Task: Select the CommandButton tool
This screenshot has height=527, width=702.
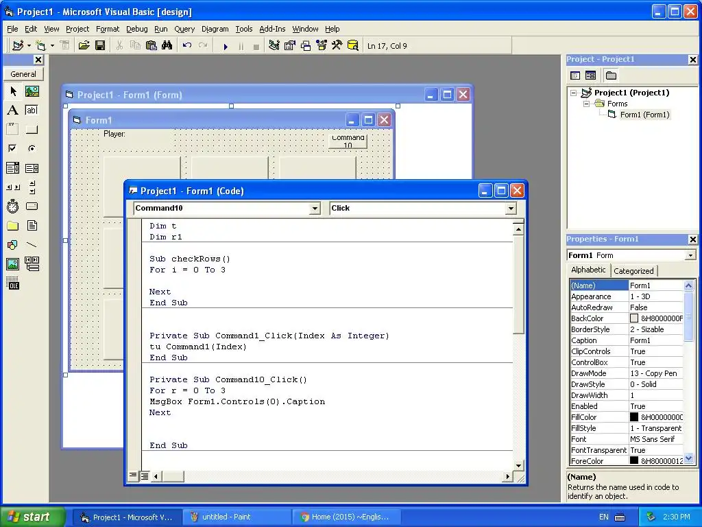Action: [32, 130]
